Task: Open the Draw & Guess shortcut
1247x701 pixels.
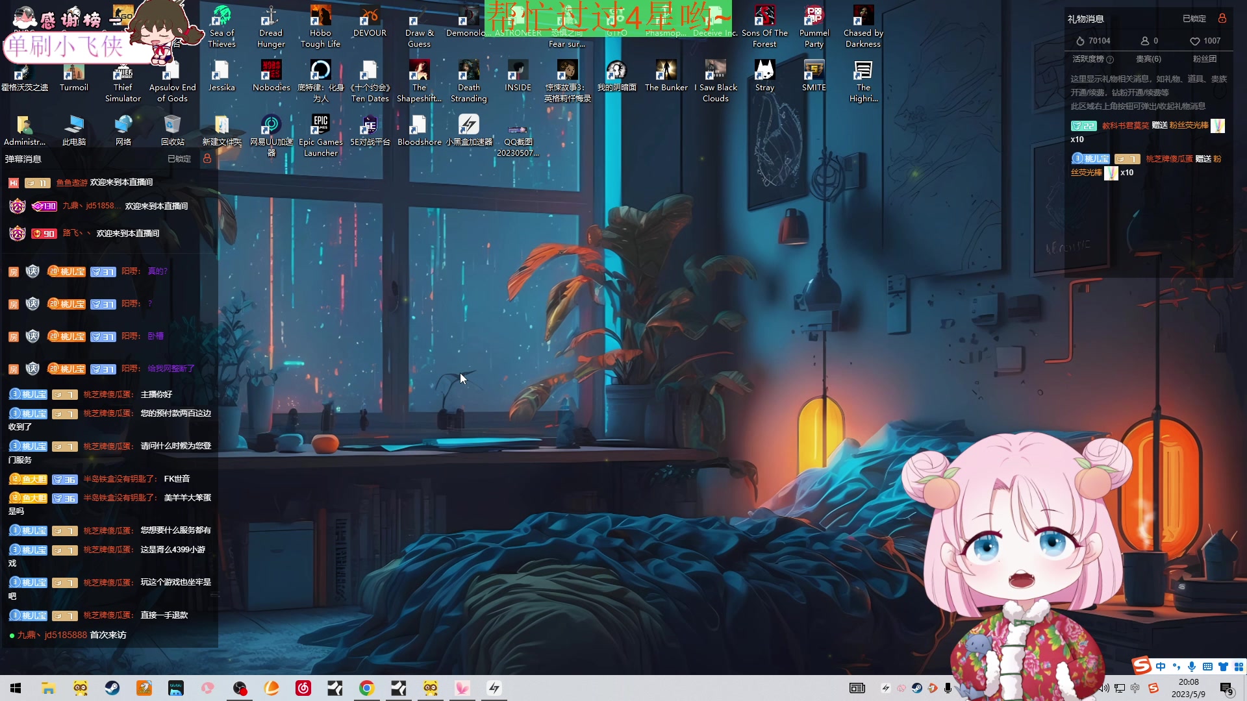Action: (x=419, y=27)
